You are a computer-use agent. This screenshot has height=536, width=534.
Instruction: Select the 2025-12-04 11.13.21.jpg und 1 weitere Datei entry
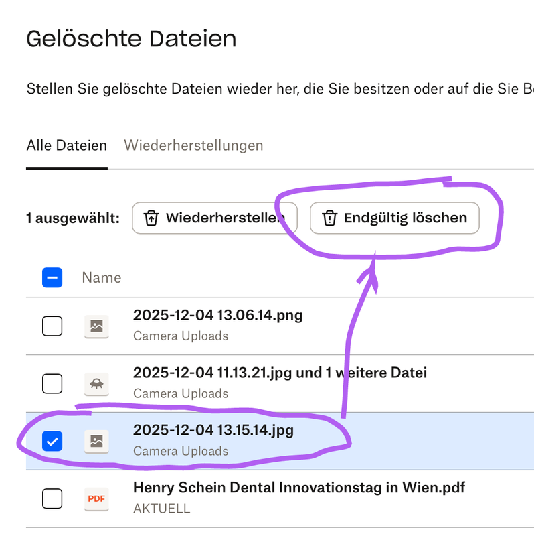[x=280, y=373]
